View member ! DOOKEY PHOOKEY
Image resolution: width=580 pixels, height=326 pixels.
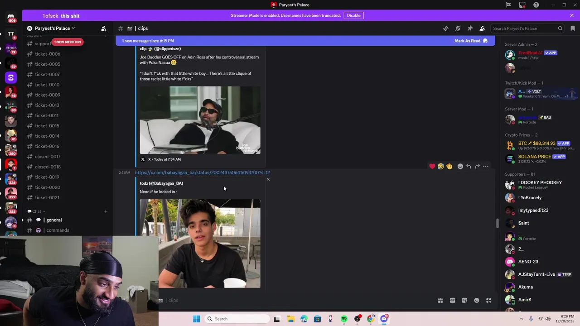point(539,185)
